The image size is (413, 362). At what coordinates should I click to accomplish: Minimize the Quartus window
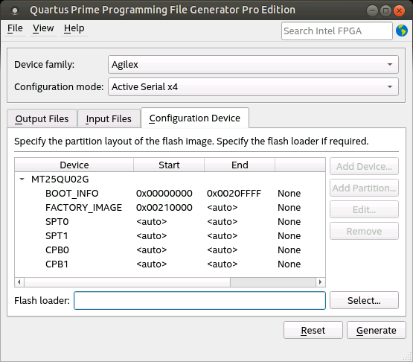(372, 10)
